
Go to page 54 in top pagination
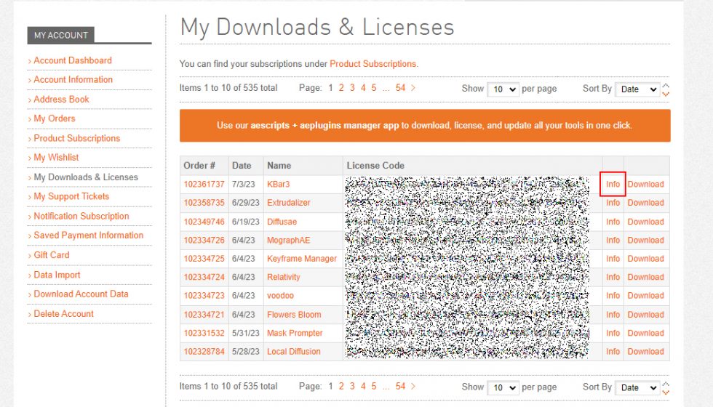tap(400, 88)
